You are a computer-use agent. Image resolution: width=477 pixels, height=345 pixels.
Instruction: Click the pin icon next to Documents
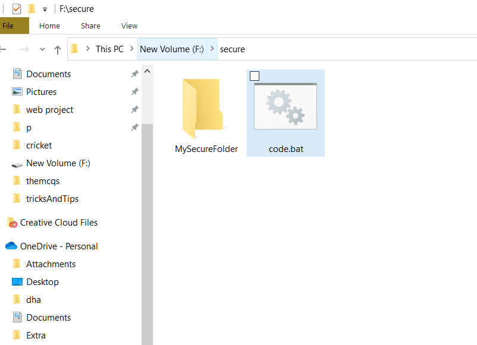pos(135,74)
